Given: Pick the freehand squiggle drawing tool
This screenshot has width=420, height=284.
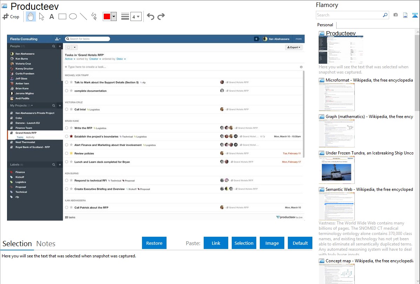Looking at the screenshot, I should pos(94,16).
